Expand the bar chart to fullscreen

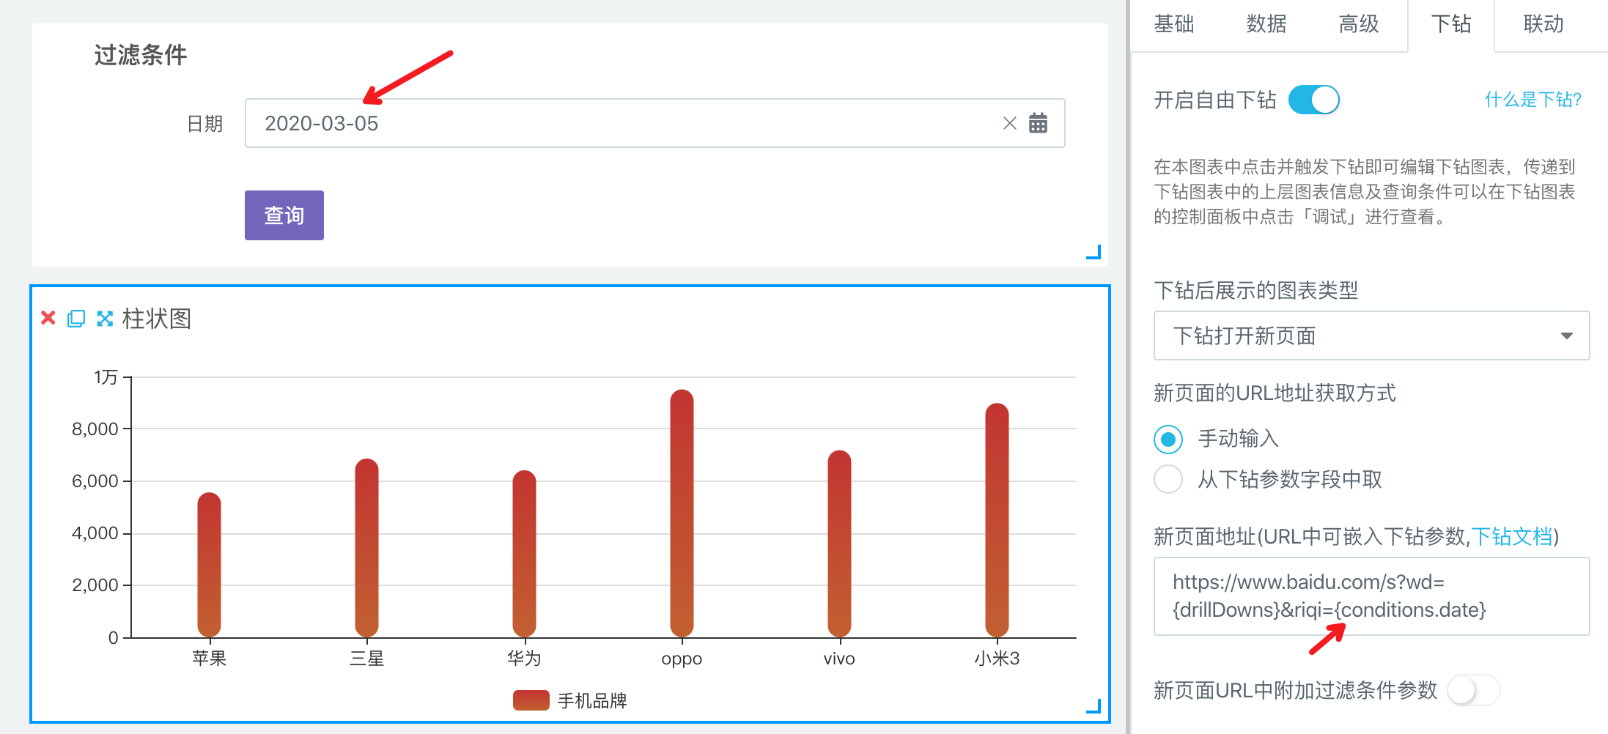pyautogui.click(x=105, y=319)
